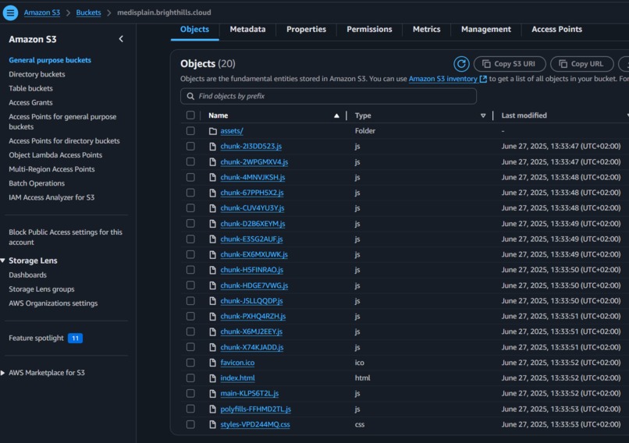Open the Permissions tab
Viewport: 629px width, 443px height.
tap(369, 30)
